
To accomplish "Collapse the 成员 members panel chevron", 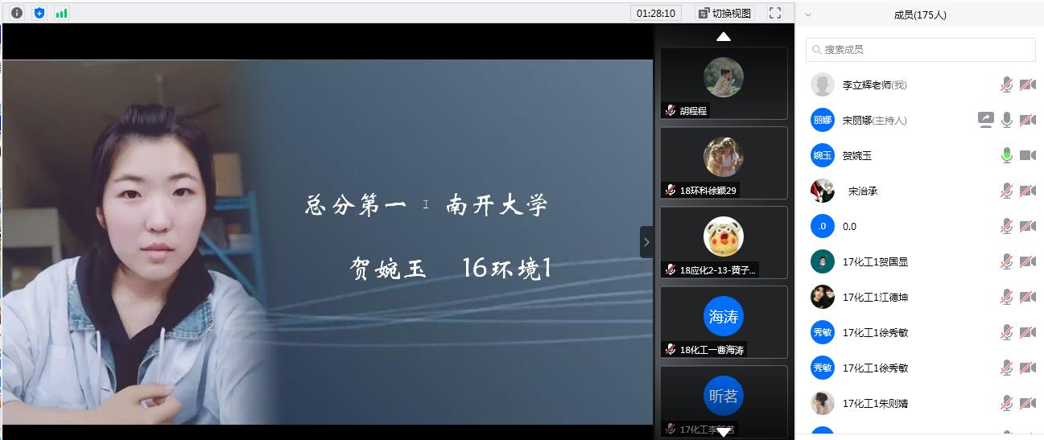I will pyautogui.click(x=808, y=14).
